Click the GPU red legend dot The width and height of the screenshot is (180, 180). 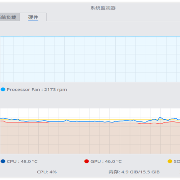coord(86,162)
